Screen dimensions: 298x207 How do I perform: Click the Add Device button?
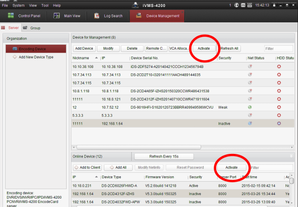point(85,48)
